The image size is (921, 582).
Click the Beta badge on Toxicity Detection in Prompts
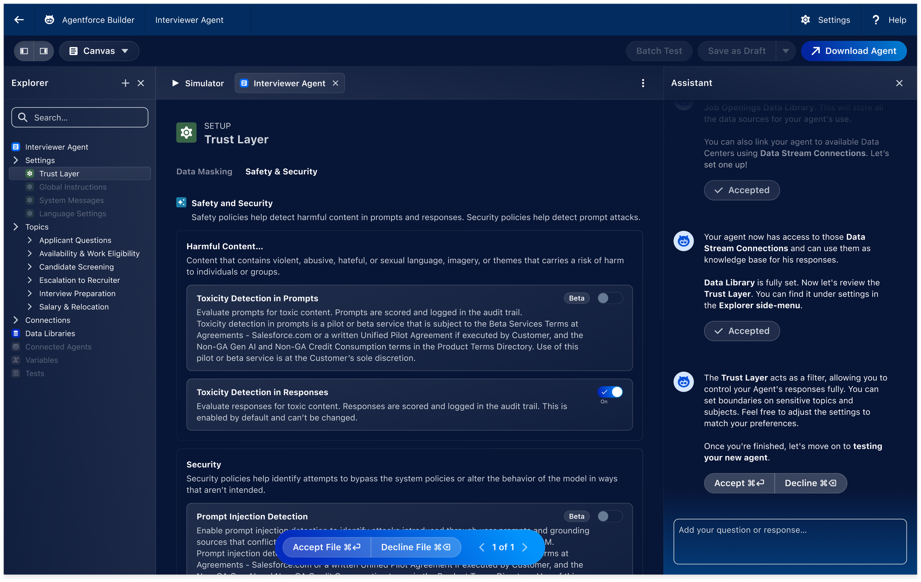click(577, 298)
